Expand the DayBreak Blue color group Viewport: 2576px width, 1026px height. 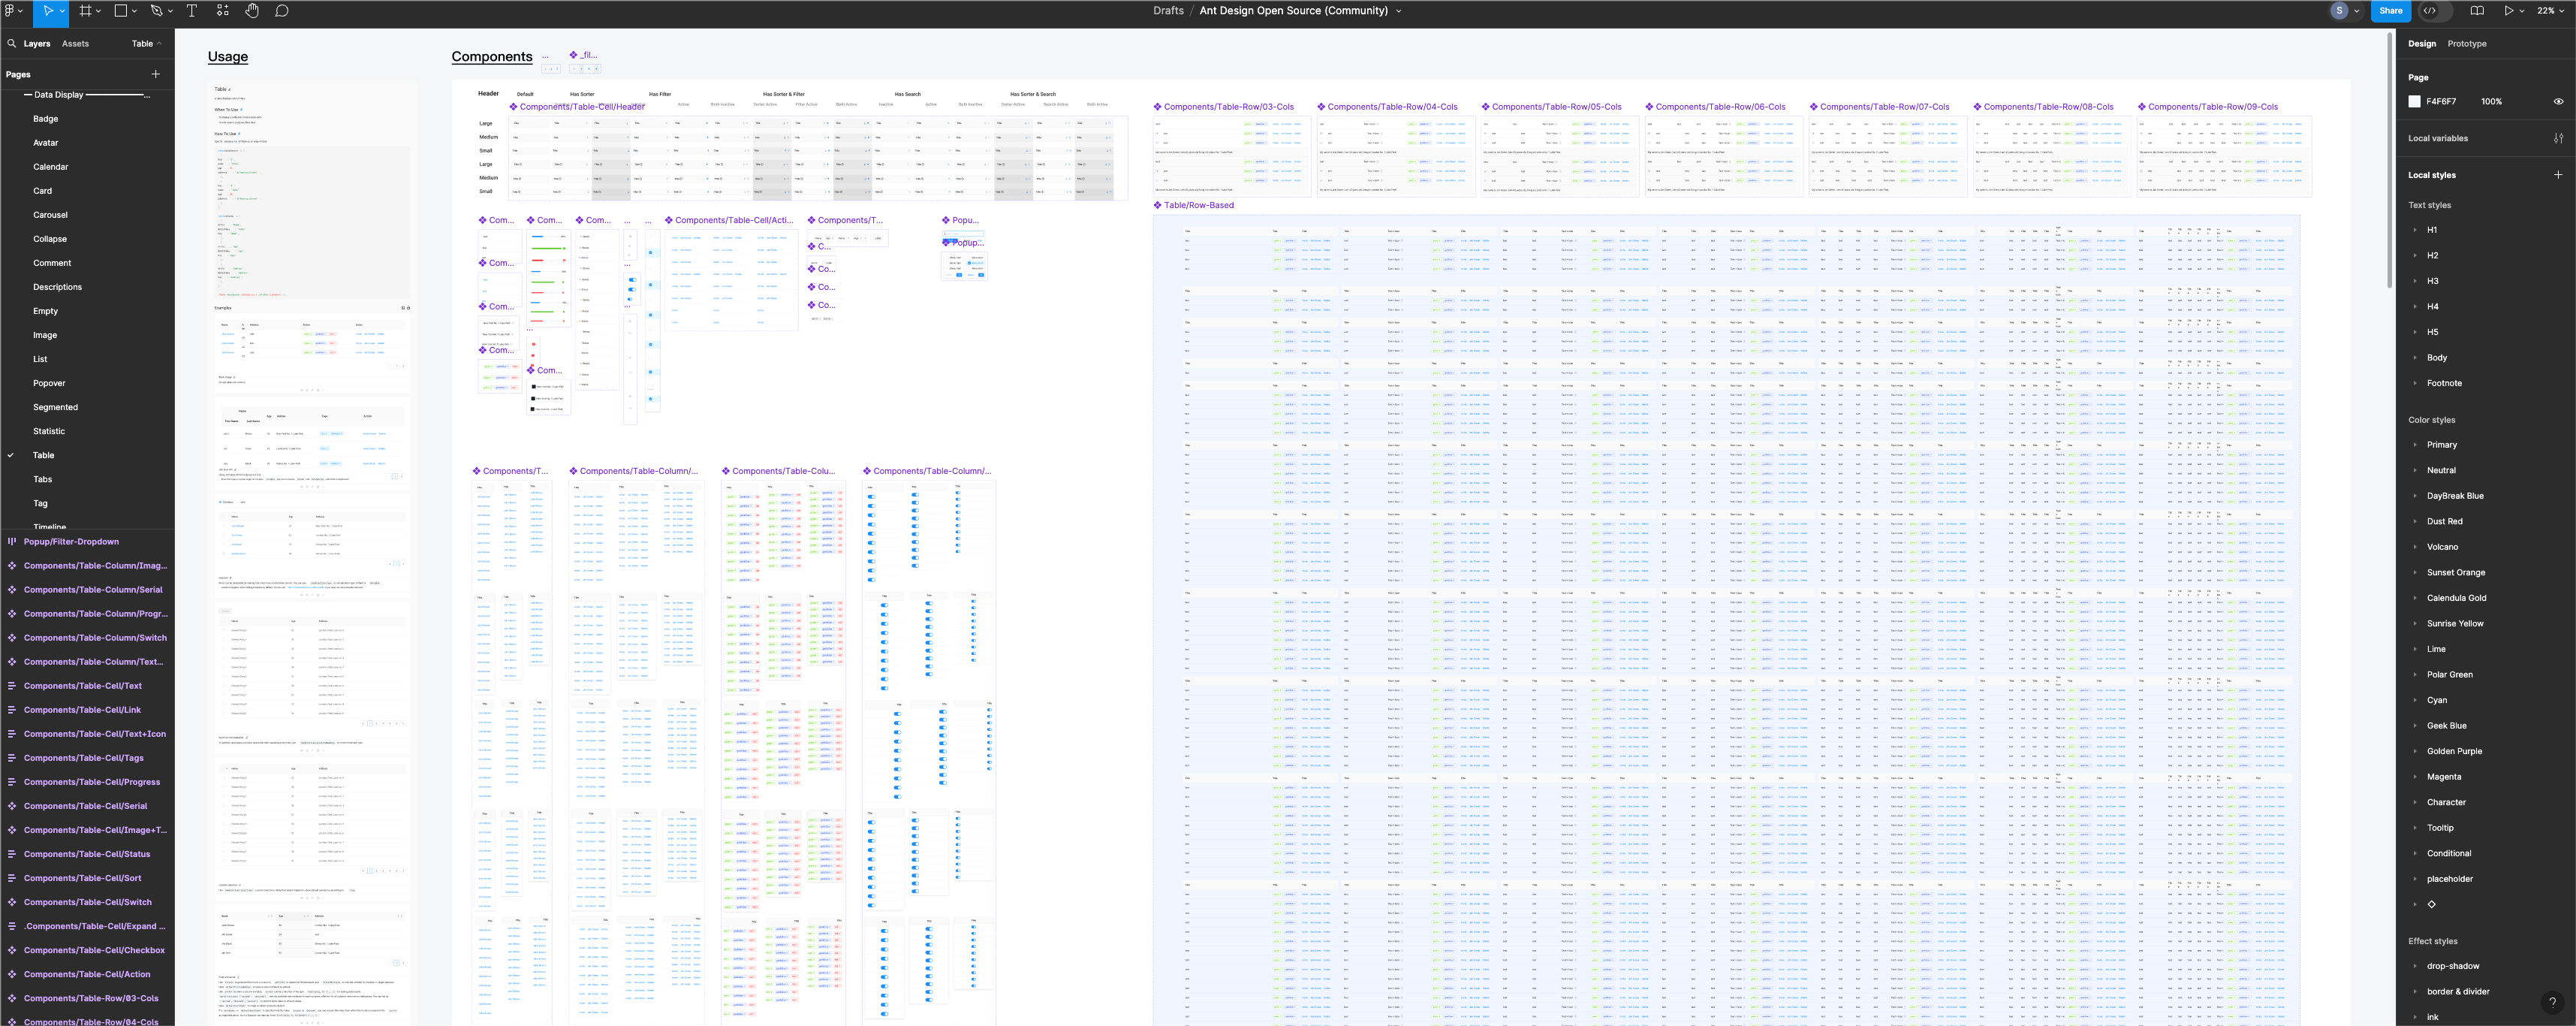[2415, 496]
